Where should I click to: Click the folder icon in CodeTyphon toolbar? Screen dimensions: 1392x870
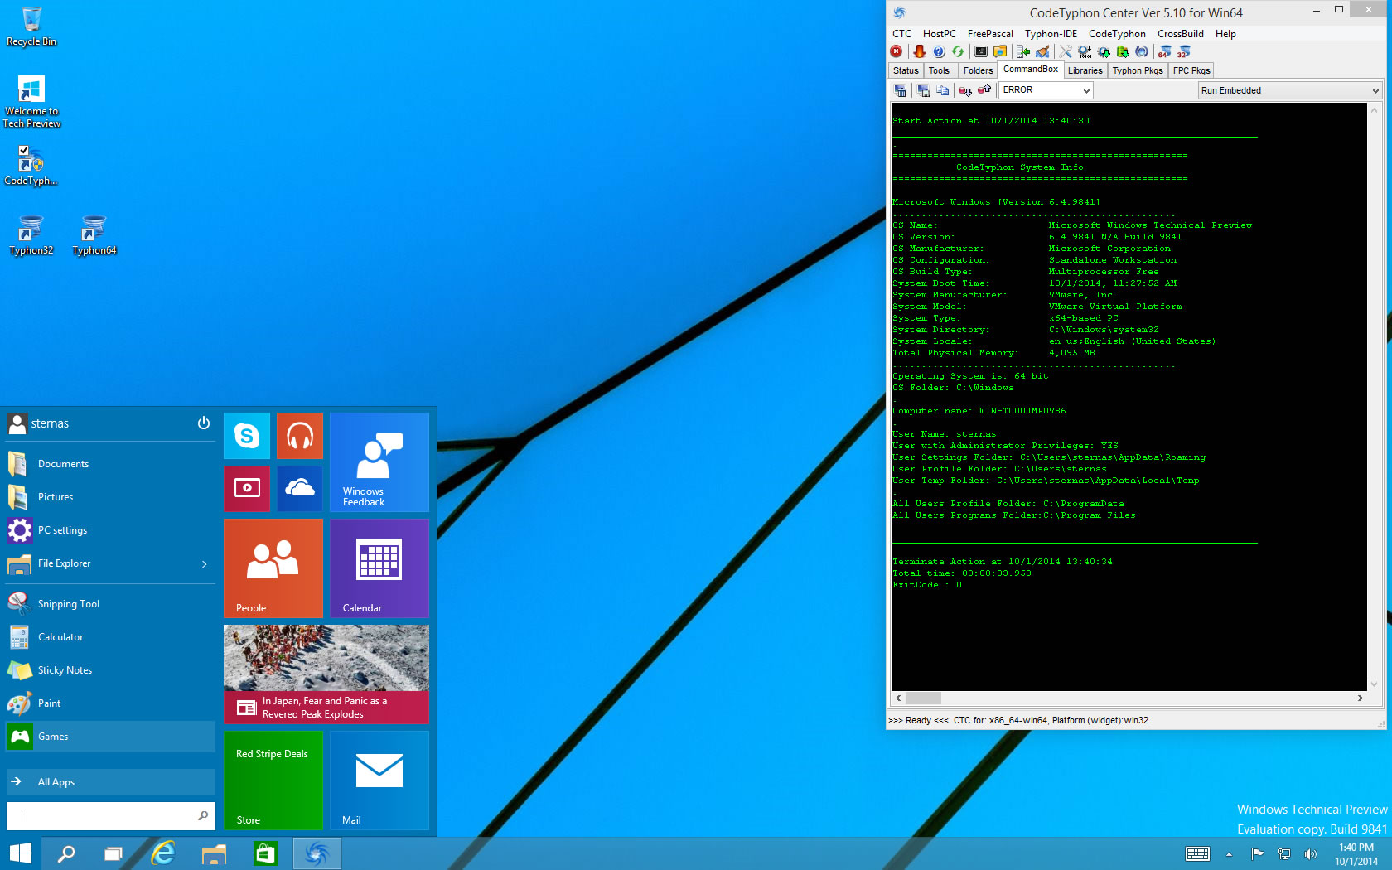point(1000,51)
